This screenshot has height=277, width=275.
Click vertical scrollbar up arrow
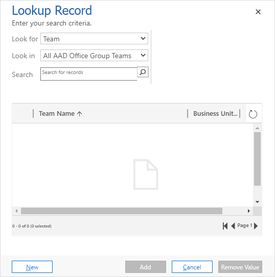click(x=257, y=128)
